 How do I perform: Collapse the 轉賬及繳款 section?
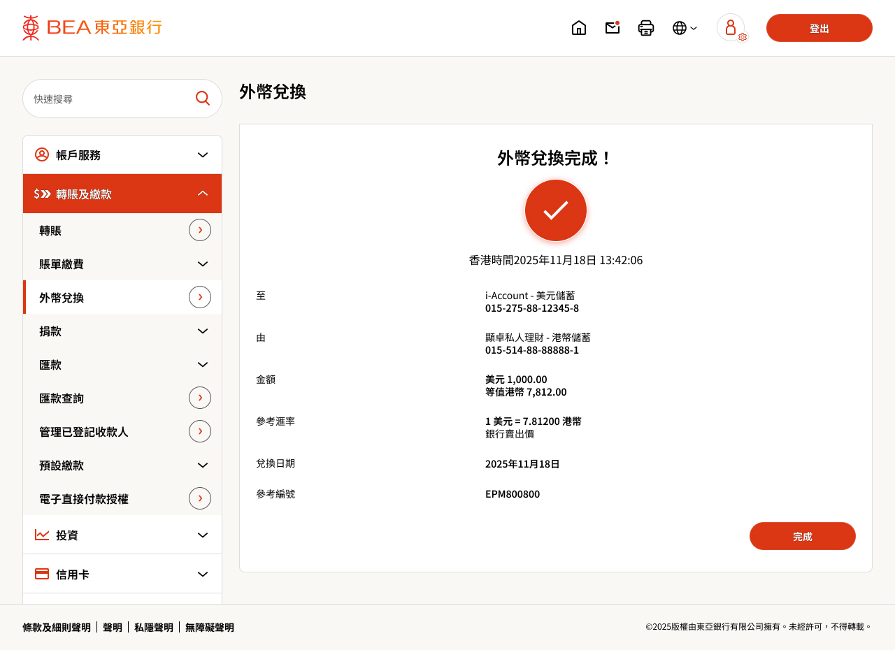(202, 193)
